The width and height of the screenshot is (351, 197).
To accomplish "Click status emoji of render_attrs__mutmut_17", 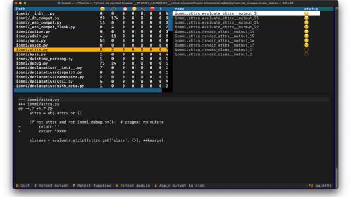I will pyautogui.click(x=307, y=45).
